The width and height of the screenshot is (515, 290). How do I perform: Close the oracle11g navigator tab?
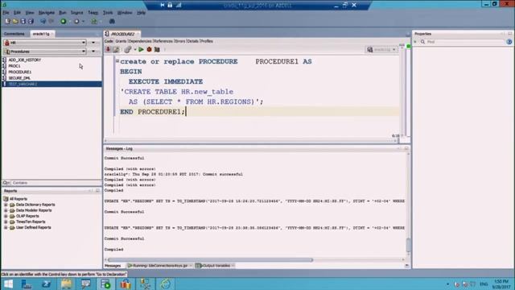51,34
